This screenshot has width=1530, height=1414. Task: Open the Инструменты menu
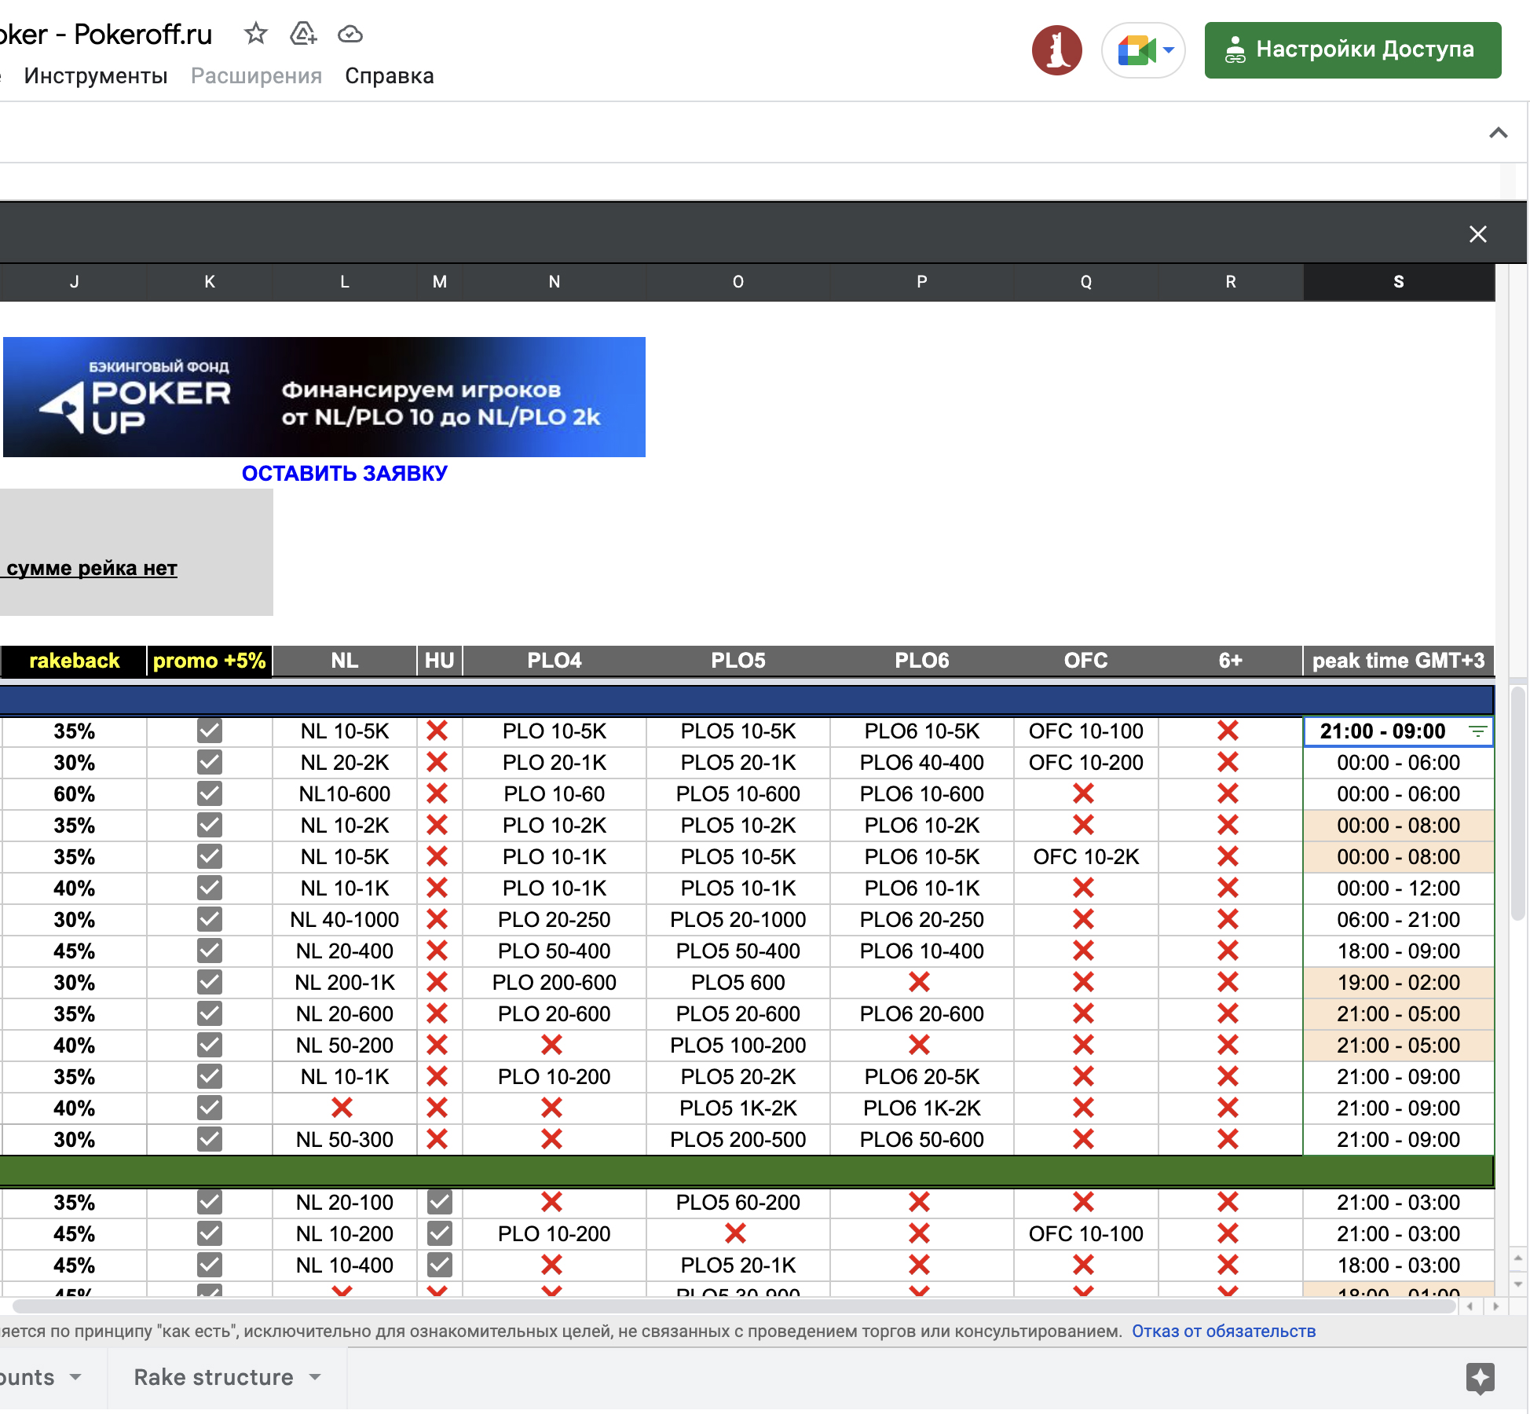(x=95, y=75)
